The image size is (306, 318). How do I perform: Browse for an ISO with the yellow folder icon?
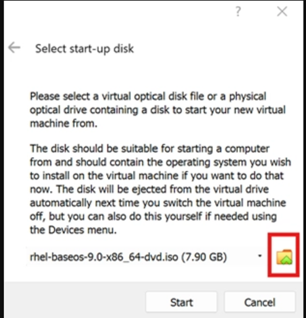(284, 257)
